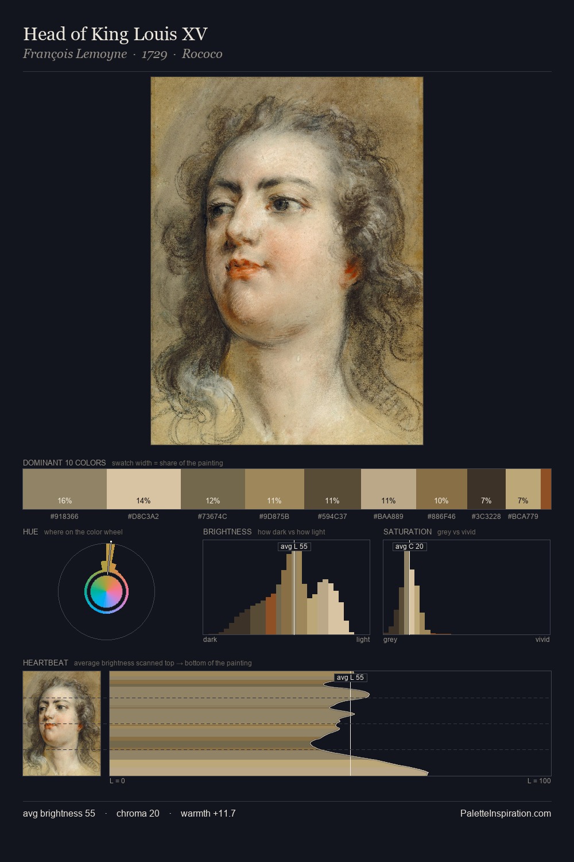Screen dimensions: 574x862
Task: Click the avg C 20 label in Saturation histogram
Action: [409, 547]
